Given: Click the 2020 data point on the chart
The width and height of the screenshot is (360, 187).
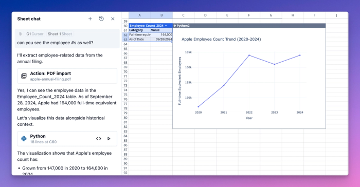Looking at the screenshot, I should pos(199,107).
